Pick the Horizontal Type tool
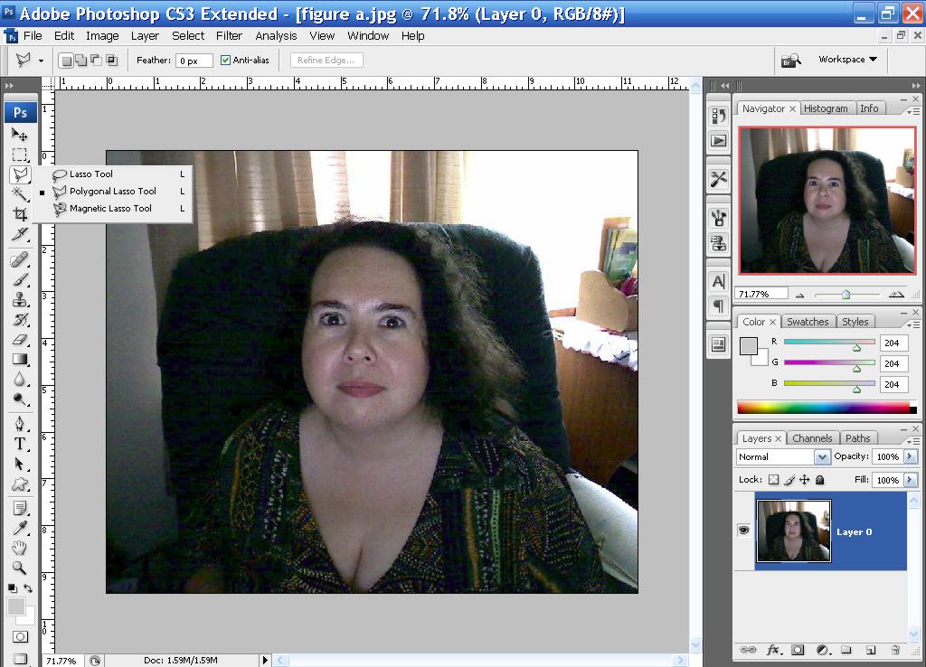The image size is (926, 667). tap(20, 444)
